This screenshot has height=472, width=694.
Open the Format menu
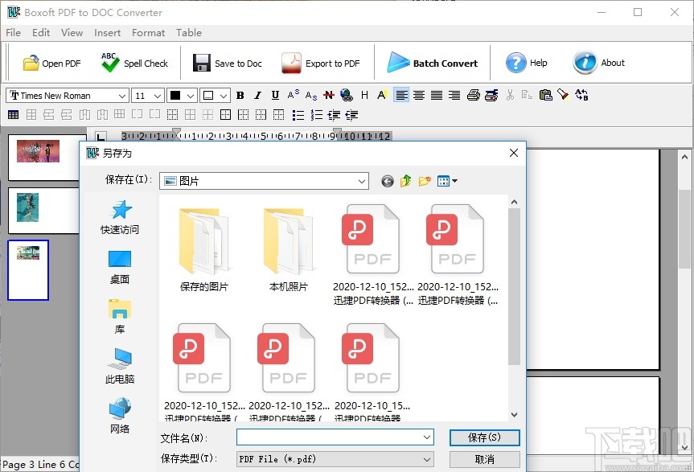pyautogui.click(x=148, y=33)
